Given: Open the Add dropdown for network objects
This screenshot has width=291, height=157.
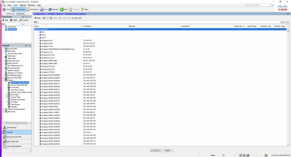Looking at the screenshot, I should [38, 18].
